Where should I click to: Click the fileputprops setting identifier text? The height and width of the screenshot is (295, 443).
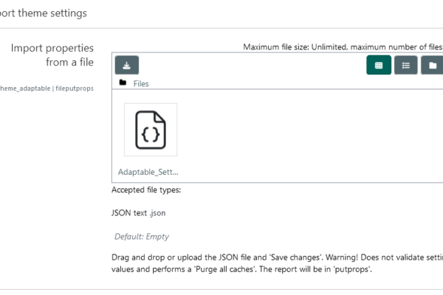75,88
